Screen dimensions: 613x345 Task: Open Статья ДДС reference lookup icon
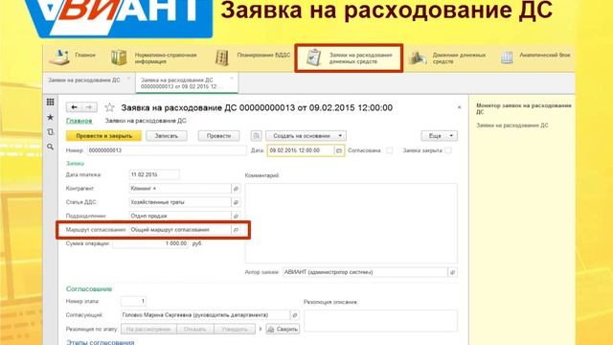tap(236, 202)
